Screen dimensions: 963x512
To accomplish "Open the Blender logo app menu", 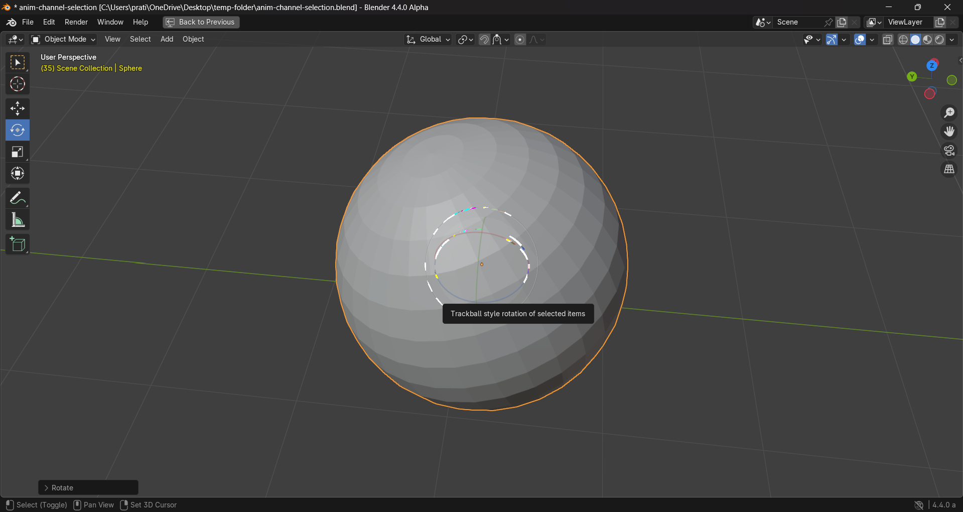I will pyautogui.click(x=11, y=22).
